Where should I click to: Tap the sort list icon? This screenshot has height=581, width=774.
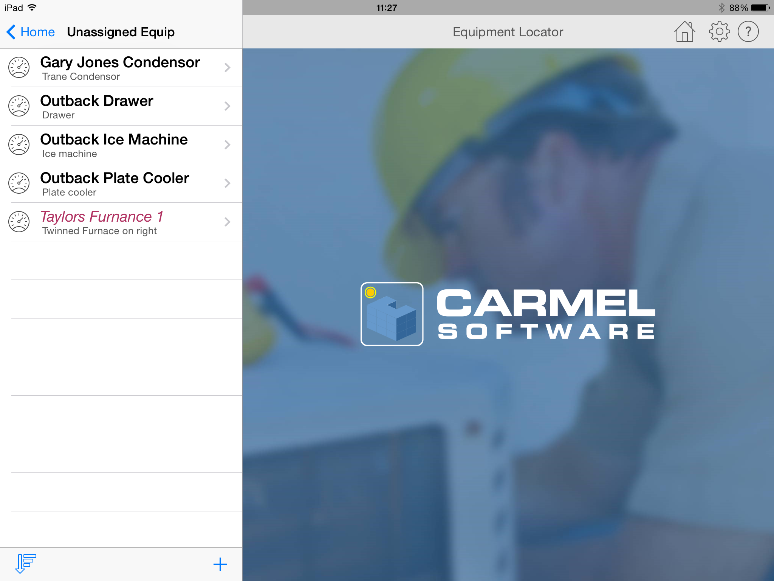click(26, 564)
